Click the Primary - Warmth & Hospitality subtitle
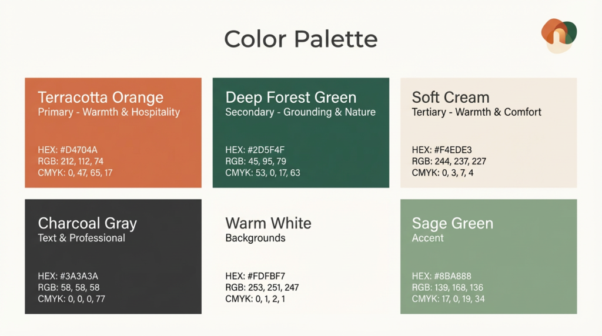602x336 pixels. click(109, 112)
